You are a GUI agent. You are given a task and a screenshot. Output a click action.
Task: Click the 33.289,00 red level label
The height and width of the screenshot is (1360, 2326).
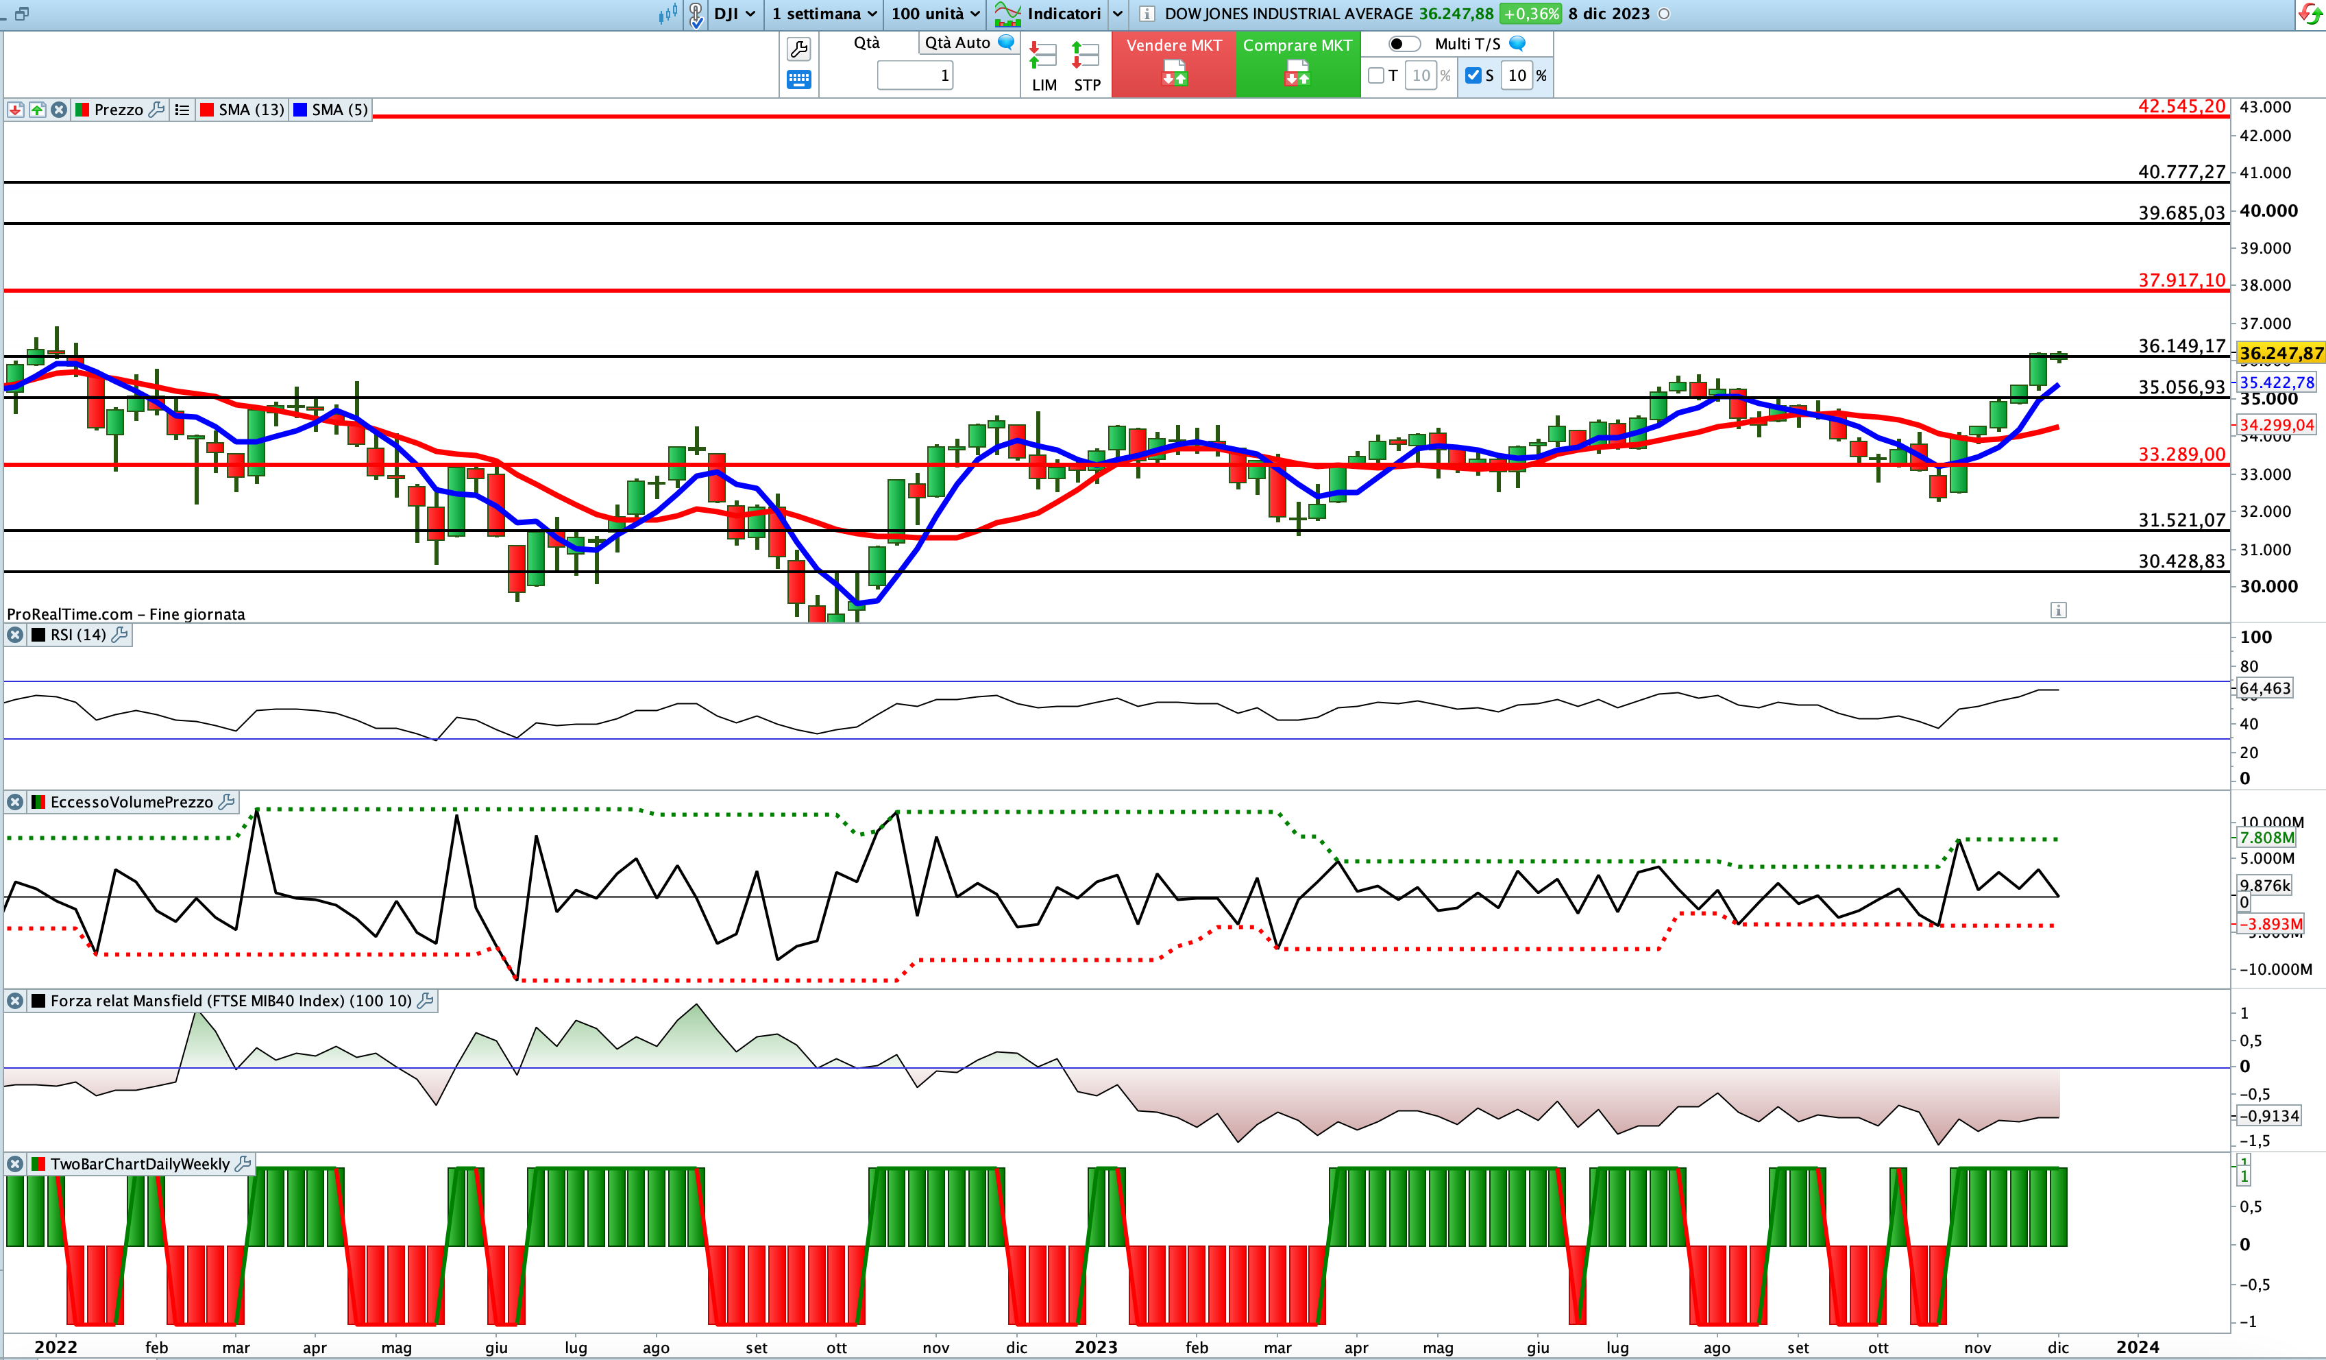point(2182,454)
